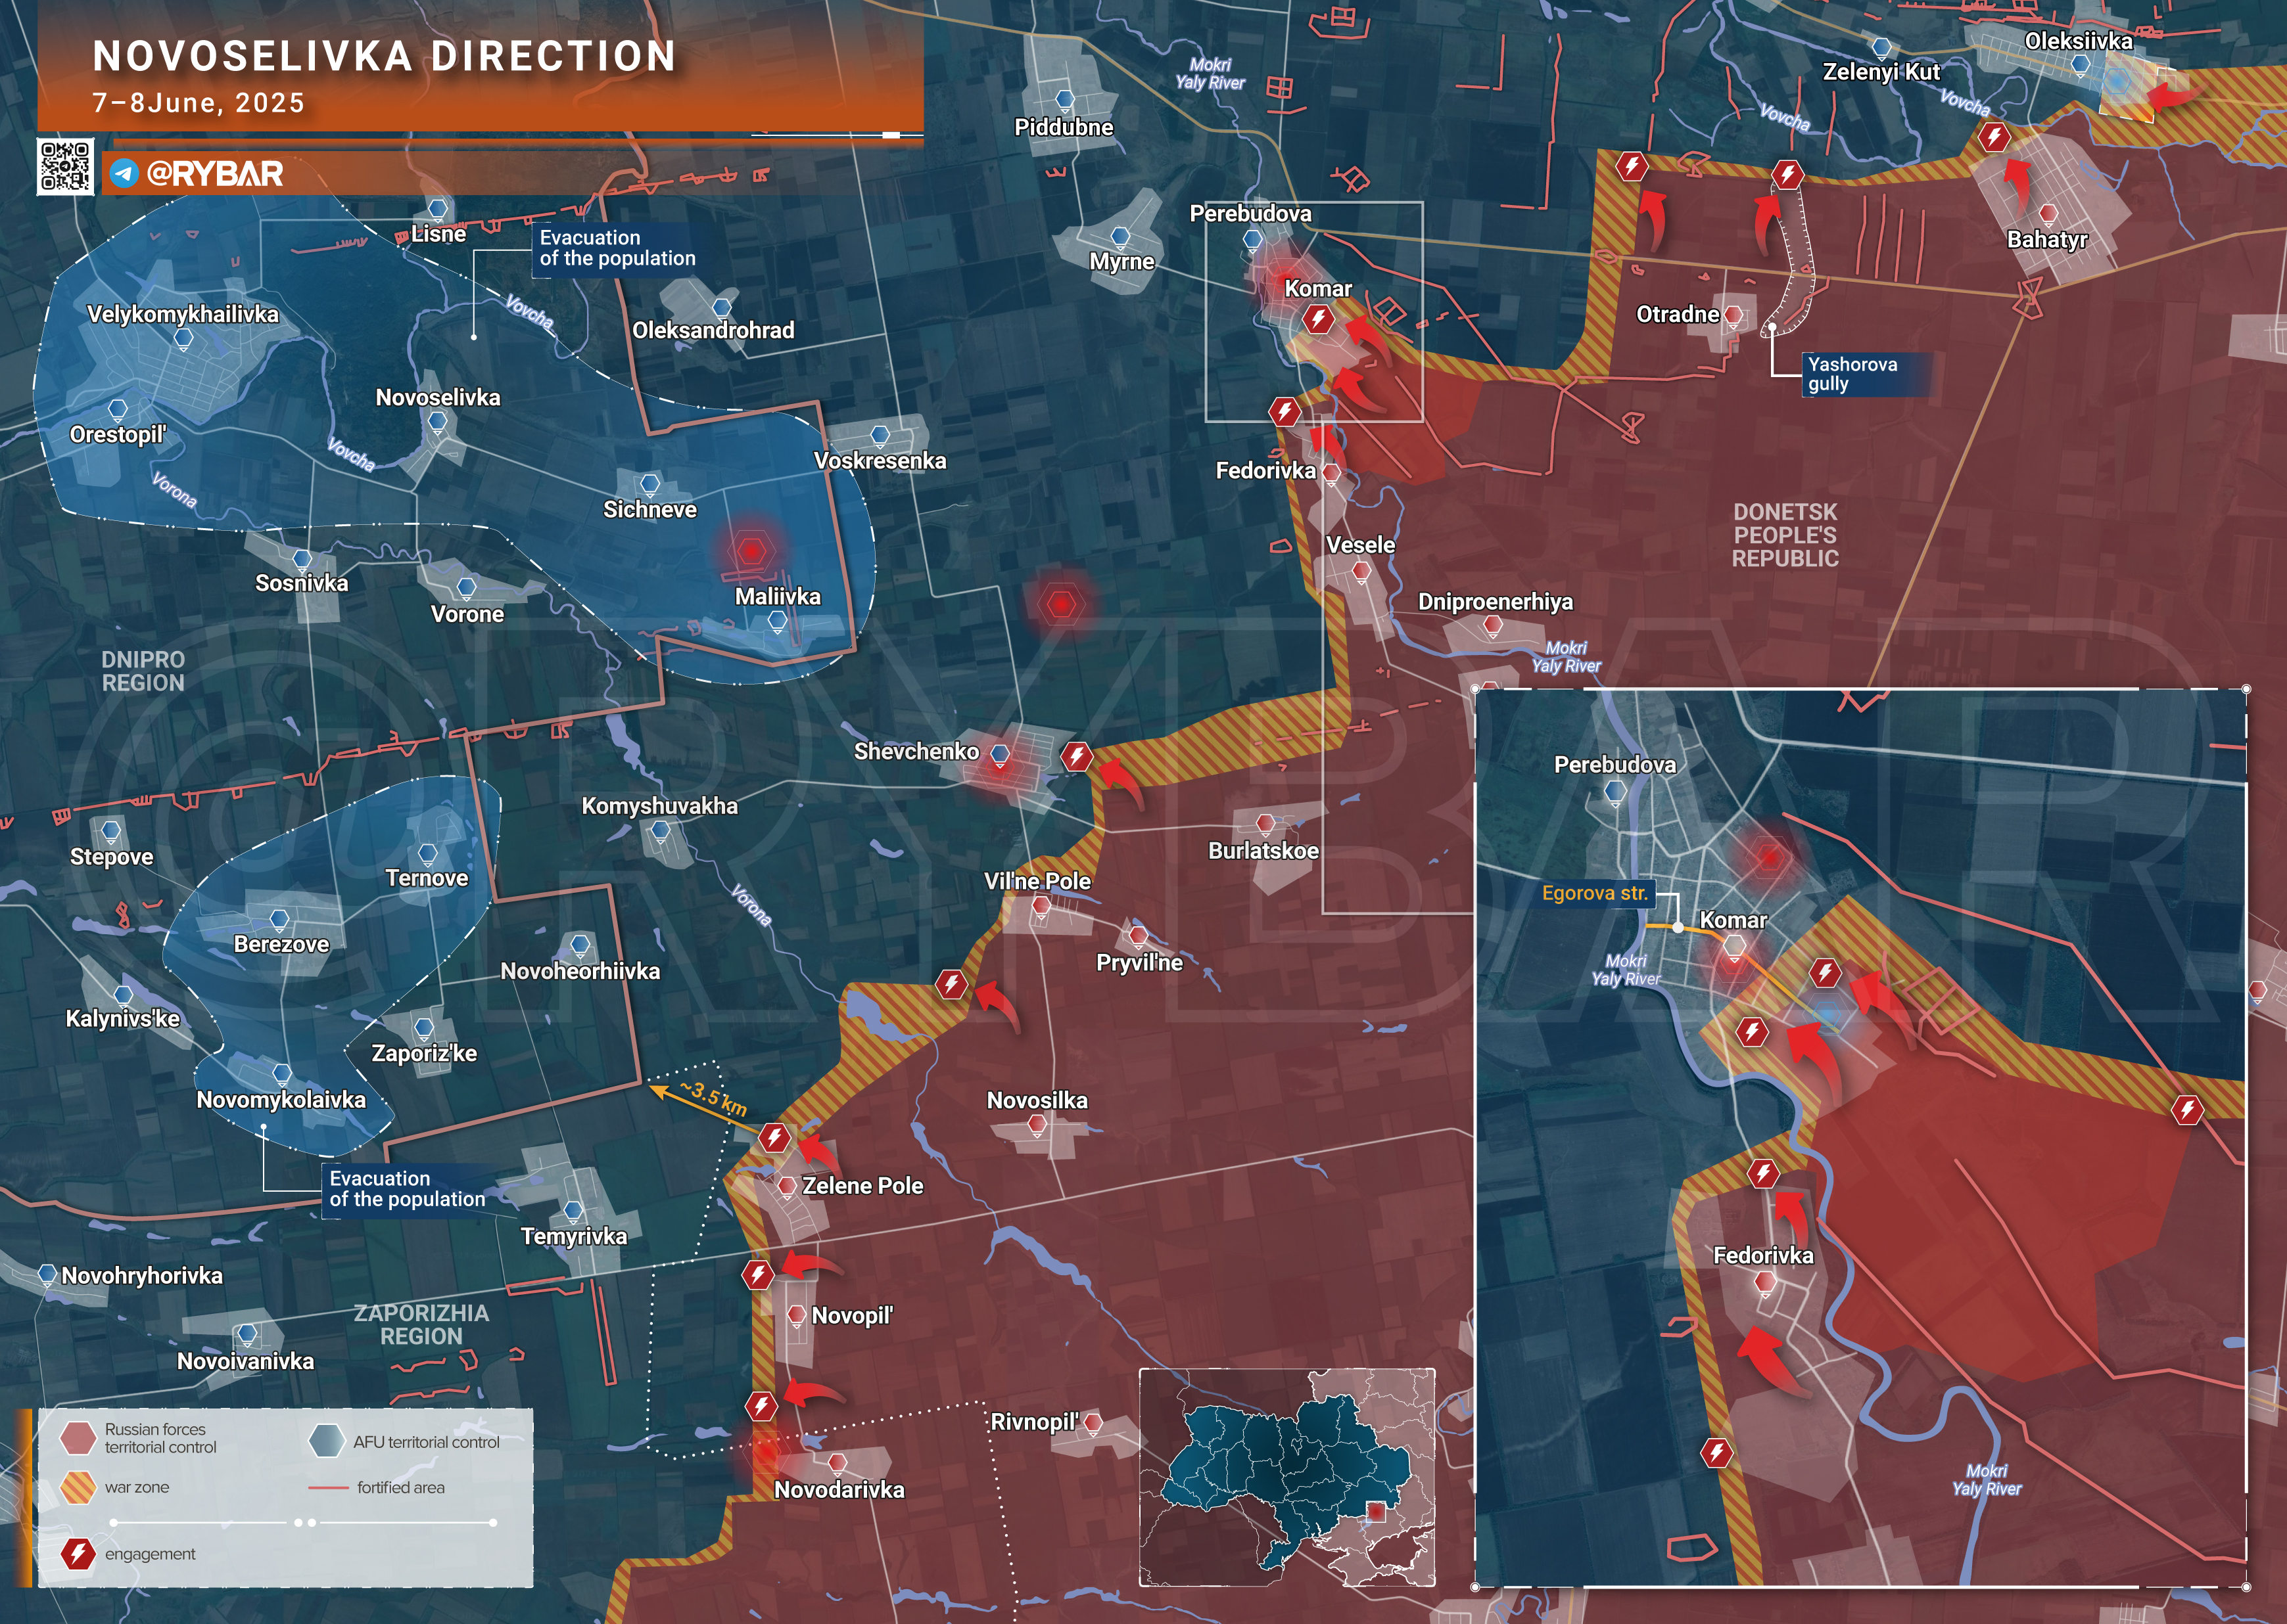Click the red strike hexagon northeast of Komar in inset
The width and height of the screenshot is (2287, 1624).
point(1769,856)
